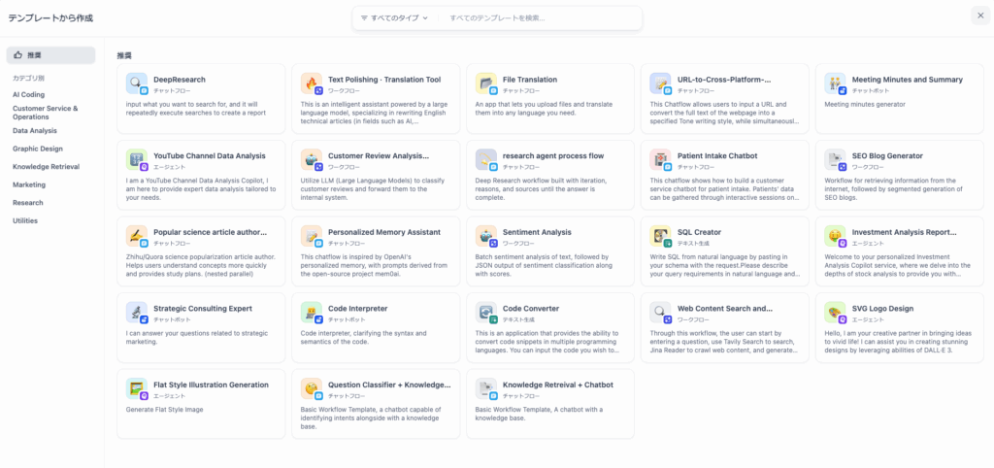Click the YouTube Channel Data Analysis icon
Image resolution: width=994 pixels, height=468 pixels.
coord(137,159)
